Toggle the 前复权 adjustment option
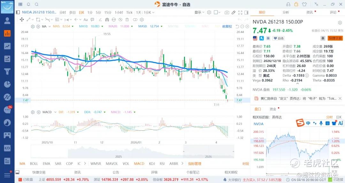345x183 pixels. pyautogui.click(x=227, y=27)
